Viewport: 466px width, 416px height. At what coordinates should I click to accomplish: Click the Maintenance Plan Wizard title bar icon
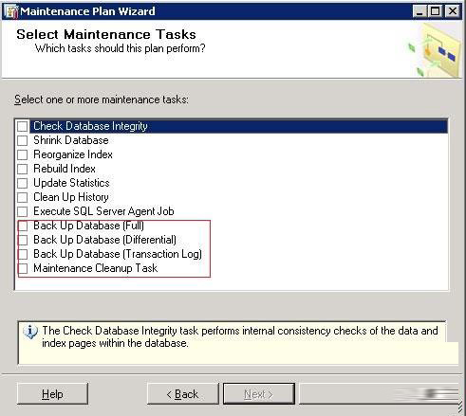click(11, 11)
